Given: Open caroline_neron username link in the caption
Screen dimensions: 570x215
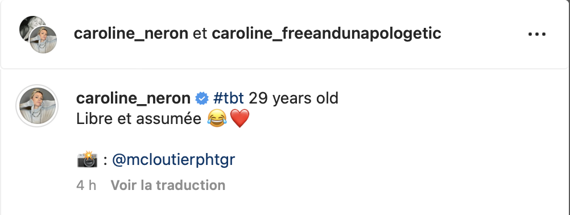Looking at the screenshot, I should point(134,98).
